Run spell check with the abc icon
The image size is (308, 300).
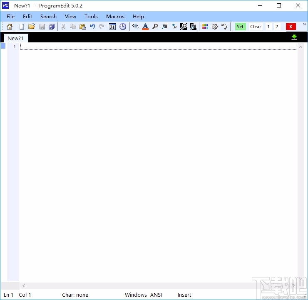click(x=224, y=27)
